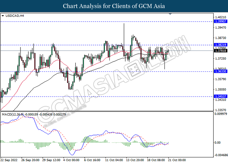228x163 pixels.
Task: Select the 1.38219 level price label
Action: pos(221,45)
